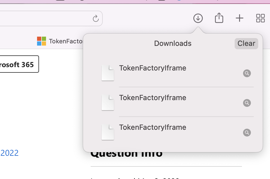
Task: Open the blue 2022 link
Action: [x=10, y=153]
